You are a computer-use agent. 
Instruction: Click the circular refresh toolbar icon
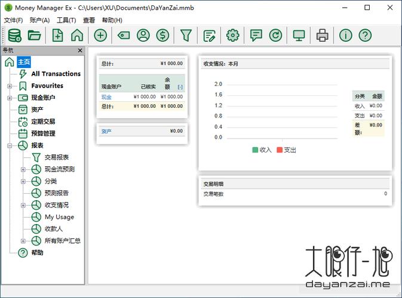coord(275,35)
